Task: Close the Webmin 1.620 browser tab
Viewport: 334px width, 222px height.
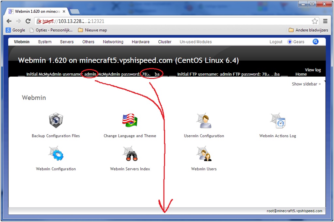Action: [x=64, y=11]
